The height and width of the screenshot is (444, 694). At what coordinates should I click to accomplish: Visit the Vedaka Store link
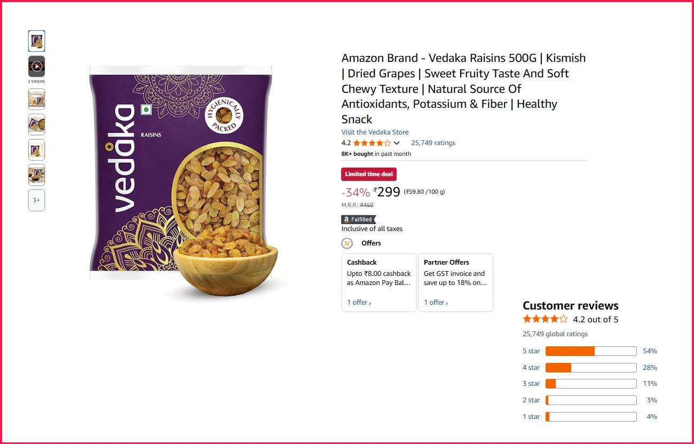coord(375,132)
